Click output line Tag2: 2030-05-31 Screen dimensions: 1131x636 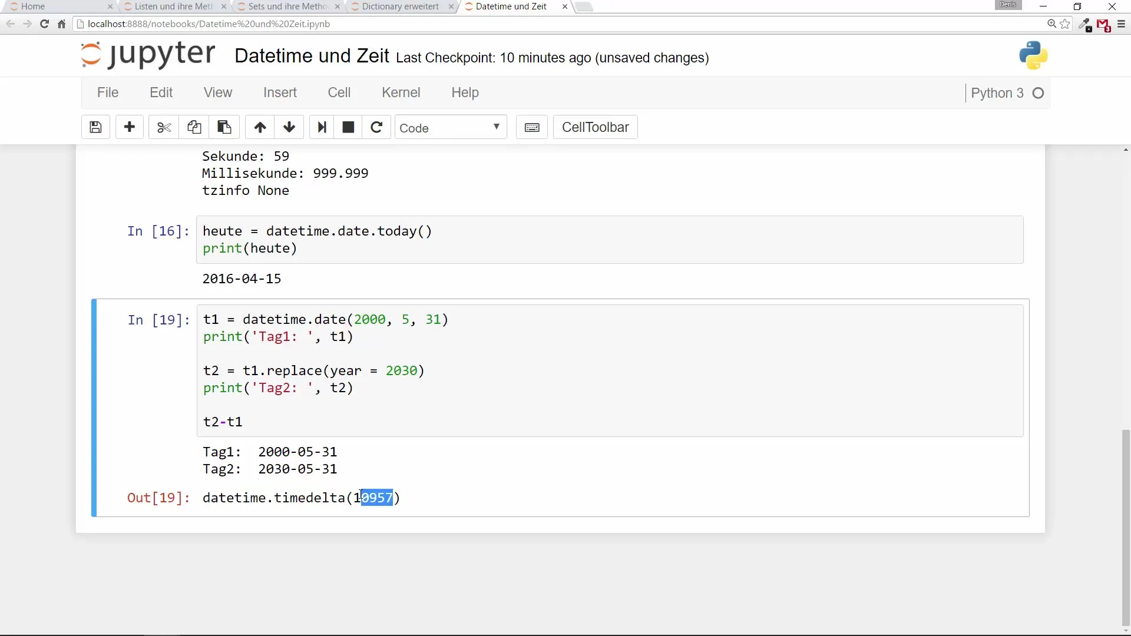point(270,469)
